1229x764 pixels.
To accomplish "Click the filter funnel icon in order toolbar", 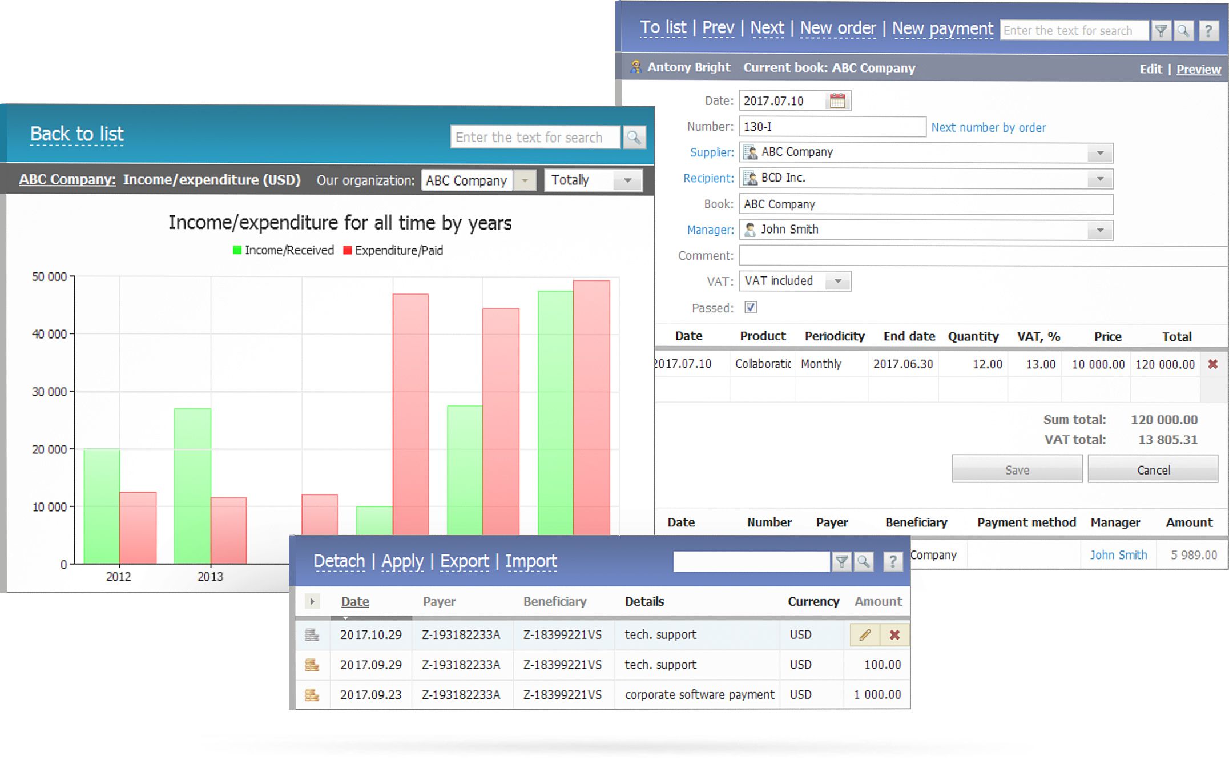I will (1161, 30).
